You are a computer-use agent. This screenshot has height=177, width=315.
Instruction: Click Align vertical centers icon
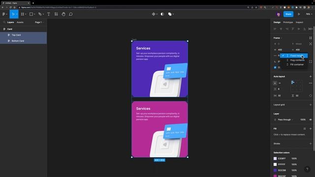pos(299,29)
